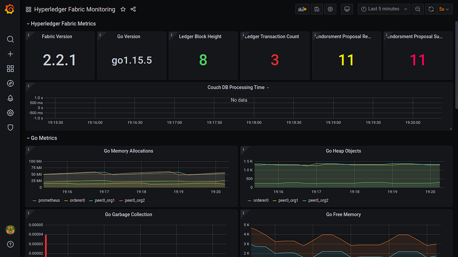Open the Configuration gear in sidebar

coord(10,112)
